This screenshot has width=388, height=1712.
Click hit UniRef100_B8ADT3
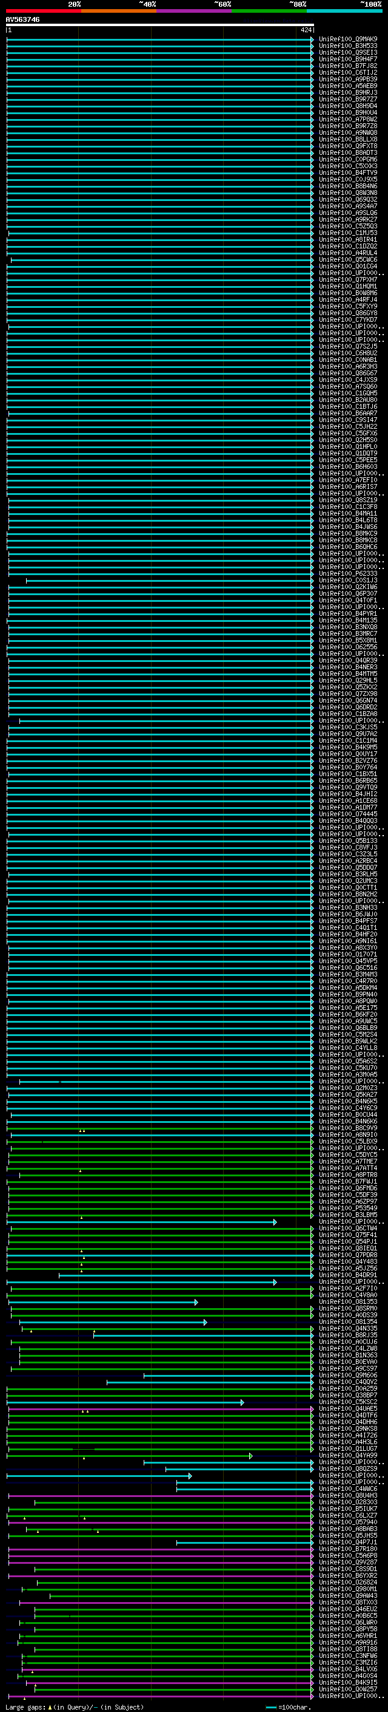pos(347,152)
